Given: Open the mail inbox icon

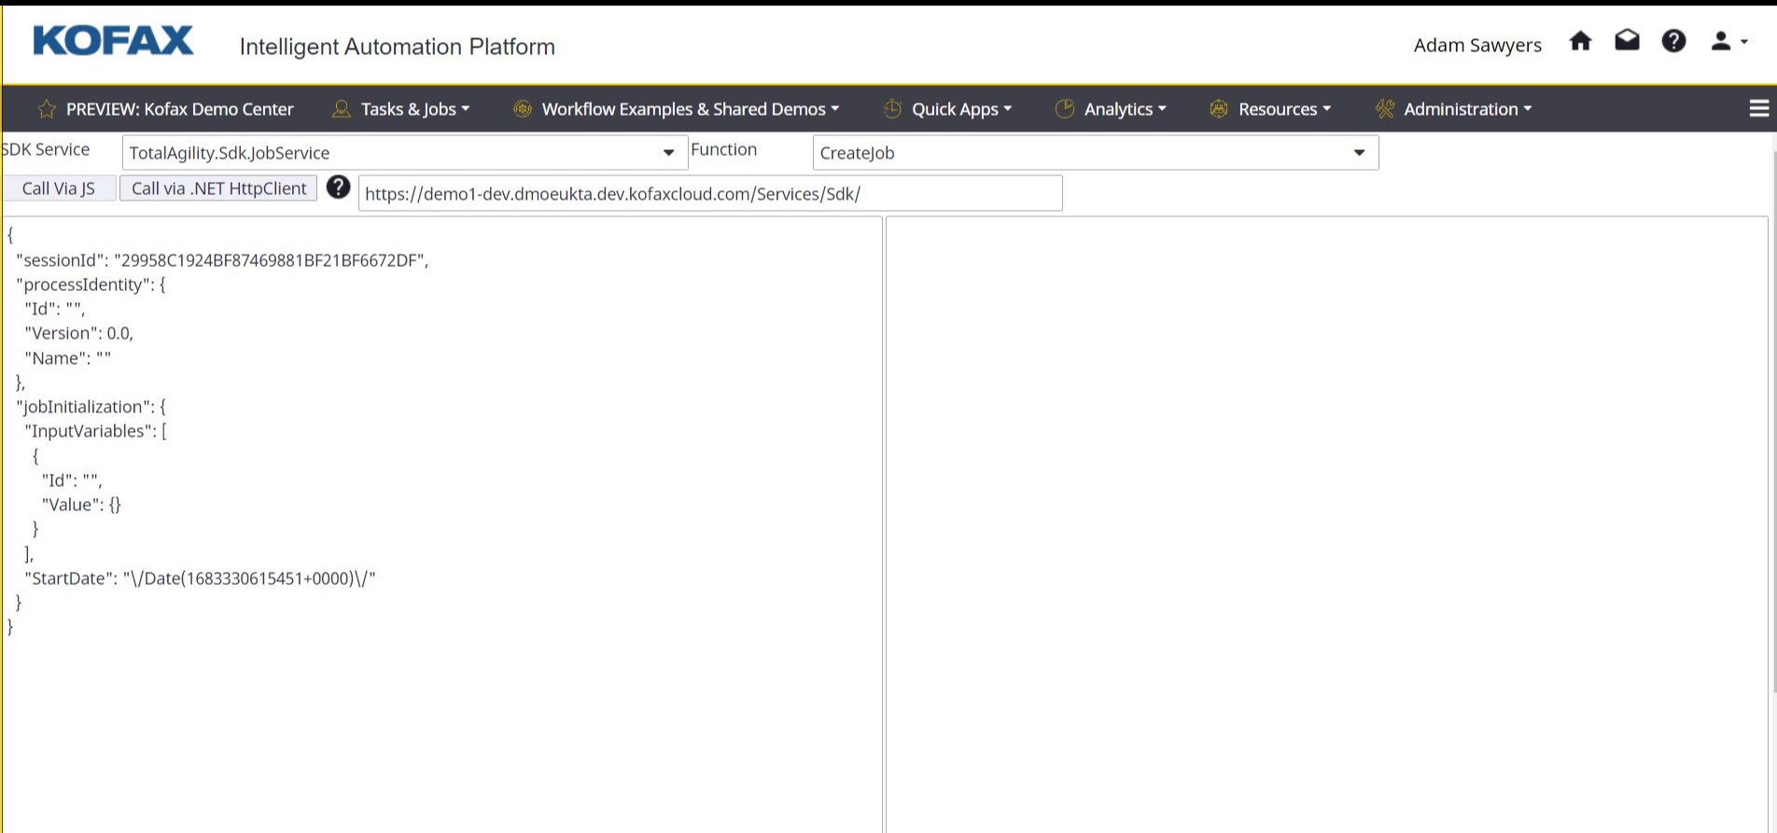Looking at the screenshot, I should [x=1627, y=42].
